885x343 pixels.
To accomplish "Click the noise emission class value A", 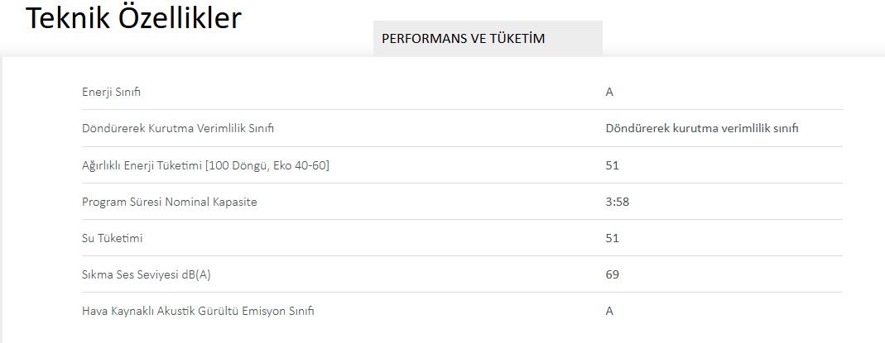I will [x=609, y=311].
